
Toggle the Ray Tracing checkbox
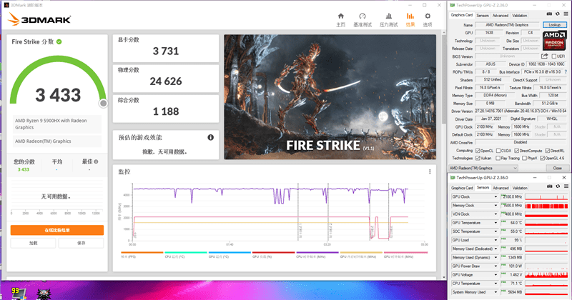[498, 158]
